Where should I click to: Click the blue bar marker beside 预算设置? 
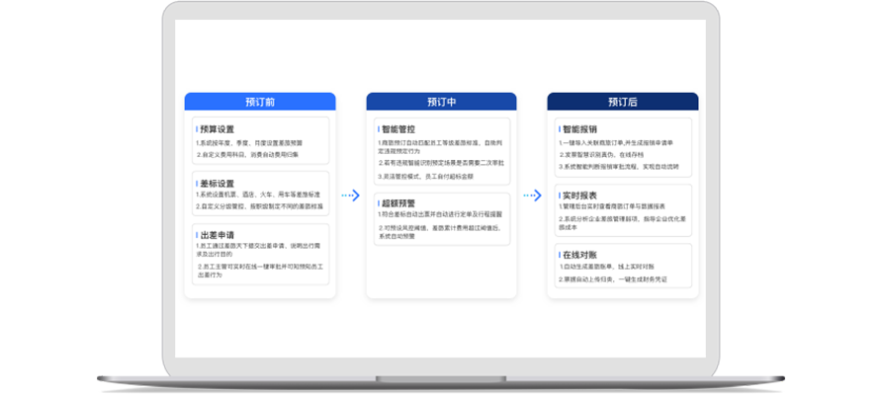[196, 129]
